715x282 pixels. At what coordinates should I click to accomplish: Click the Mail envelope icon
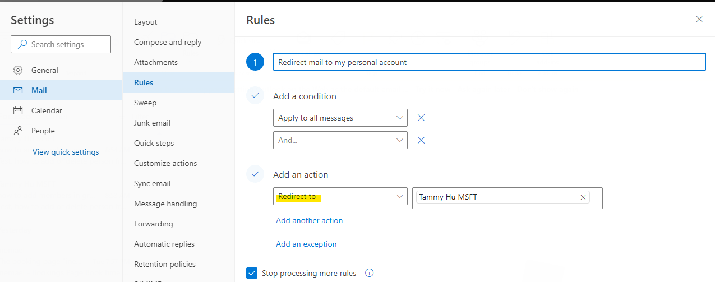(18, 90)
